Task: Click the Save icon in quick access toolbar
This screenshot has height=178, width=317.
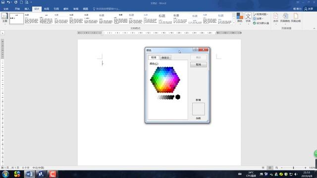Action: point(3,2)
